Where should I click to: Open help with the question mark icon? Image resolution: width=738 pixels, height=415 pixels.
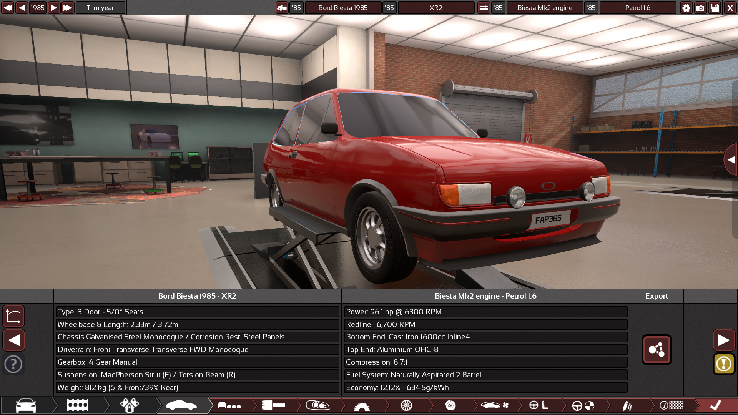pos(13,364)
